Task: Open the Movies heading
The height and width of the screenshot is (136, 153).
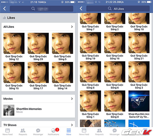Action: point(8,99)
